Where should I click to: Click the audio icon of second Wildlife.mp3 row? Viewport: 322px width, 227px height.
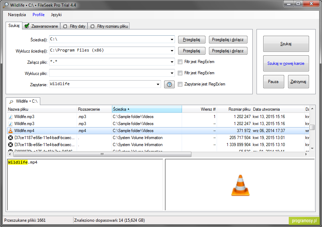click(10, 124)
